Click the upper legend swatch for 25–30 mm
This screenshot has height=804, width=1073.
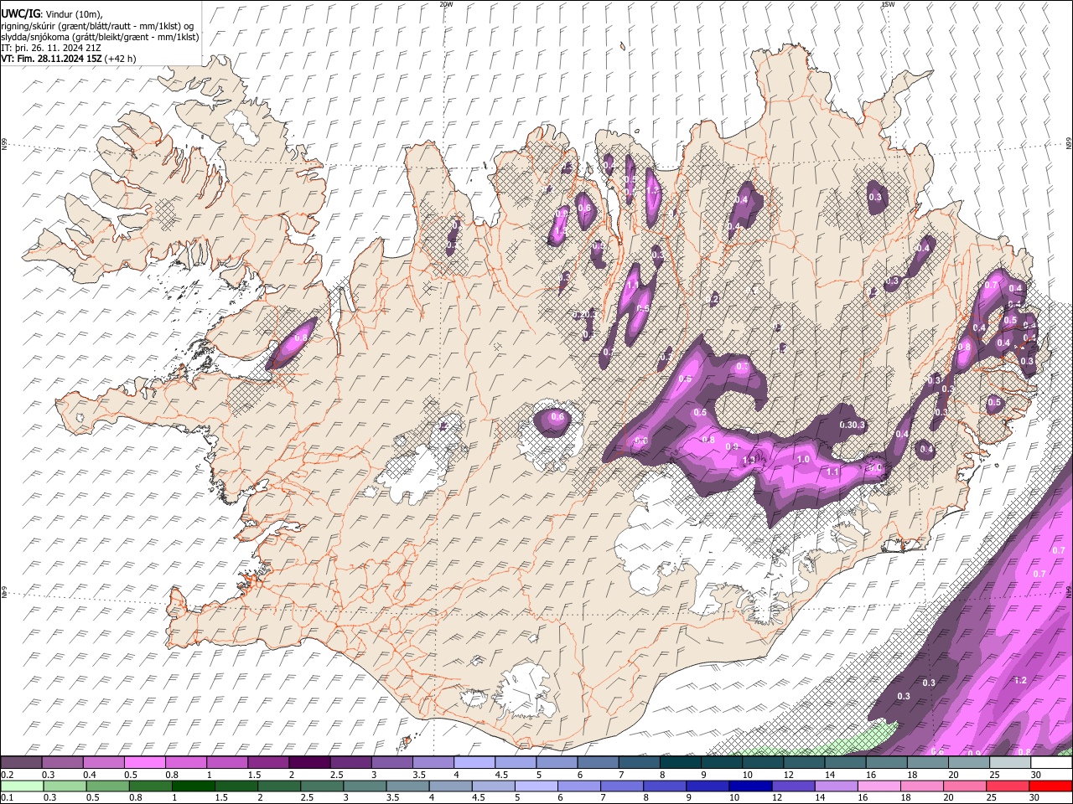tap(1009, 763)
